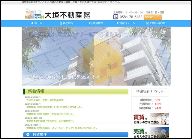The image size is (192, 139).
Task: Click the 大垣不動産 company logo
Action: pyautogui.click(x=58, y=14)
